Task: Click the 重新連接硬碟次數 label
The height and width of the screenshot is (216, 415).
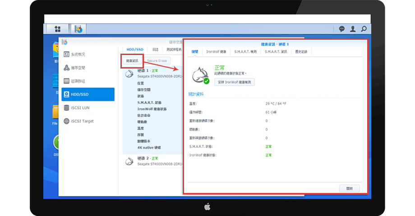Action: [x=202, y=121]
